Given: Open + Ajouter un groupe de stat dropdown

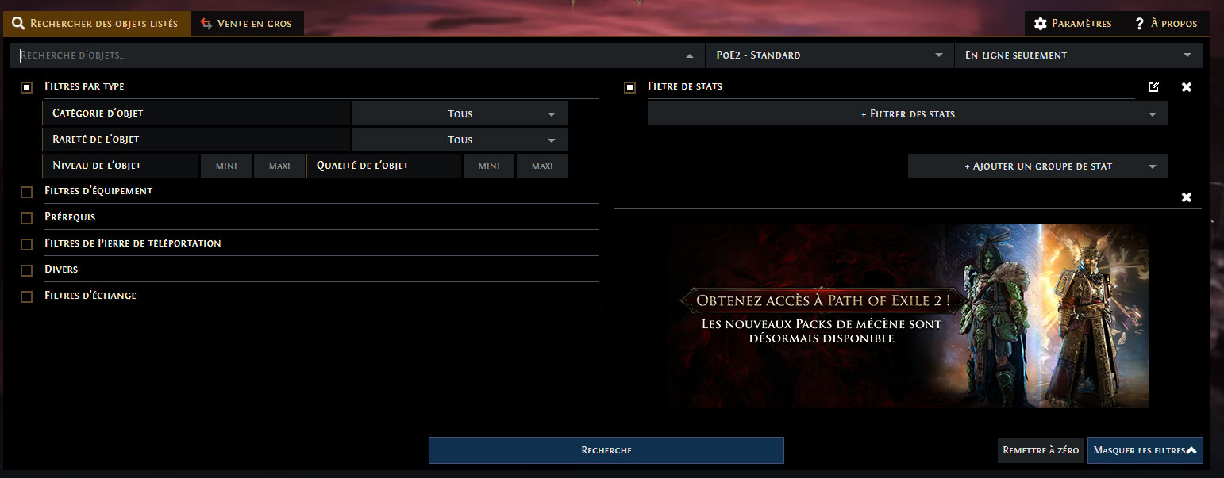Looking at the screenshot, I should point(1038,166).
